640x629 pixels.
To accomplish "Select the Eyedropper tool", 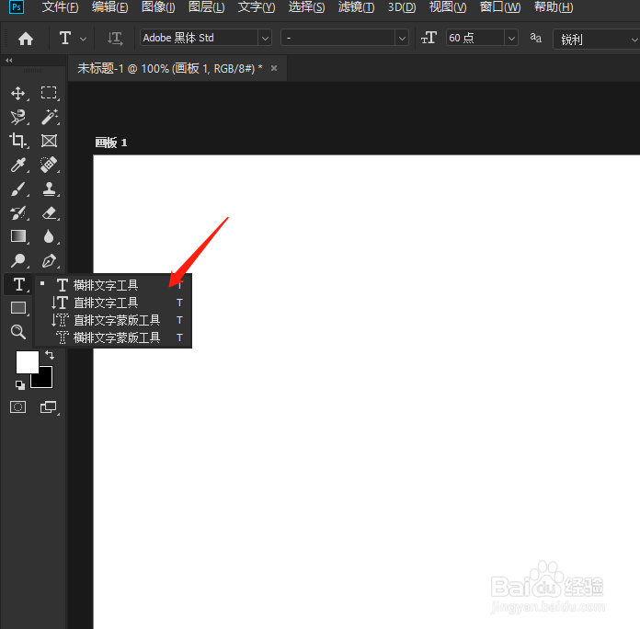I will [18, 165].
